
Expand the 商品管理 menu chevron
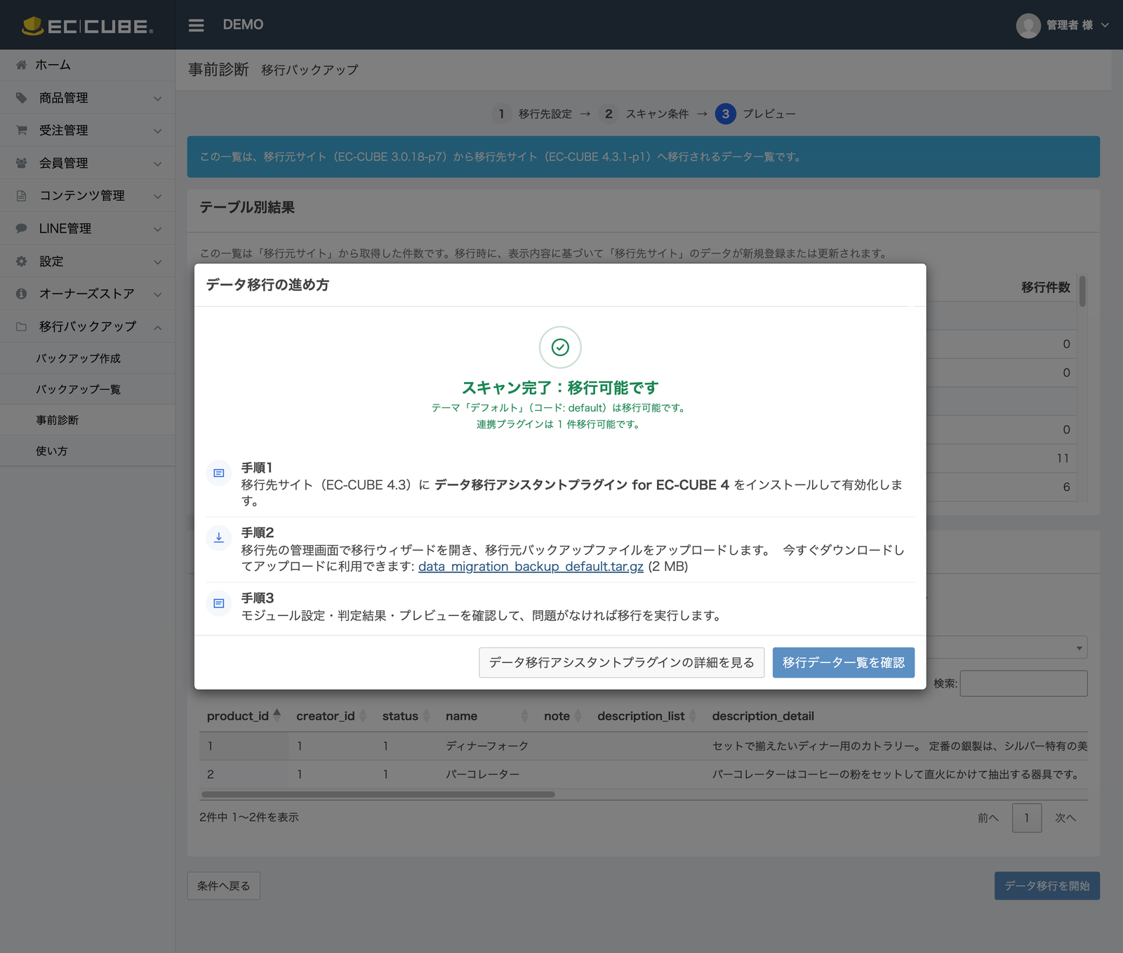[x=158, y=98]
